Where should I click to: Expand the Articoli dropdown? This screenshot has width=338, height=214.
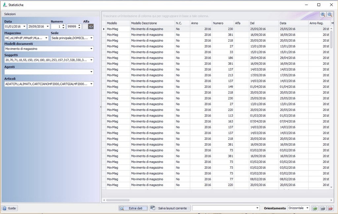(x=91, y=84)
